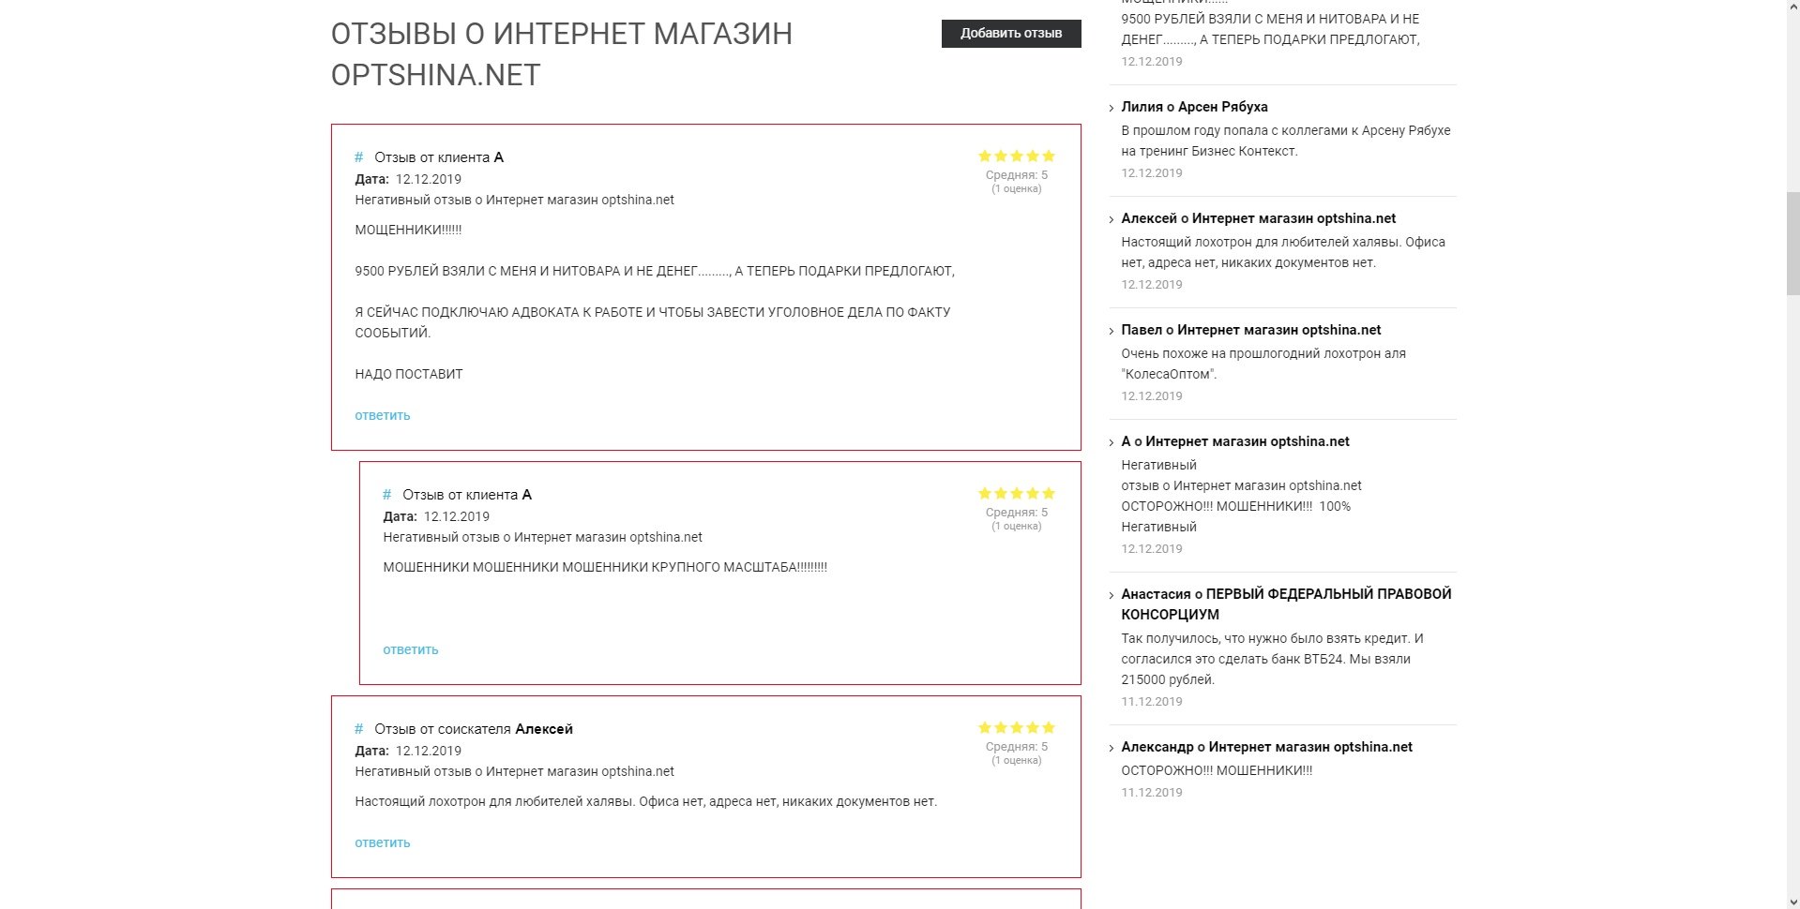Click the hash icon beside first client А review

358,157
